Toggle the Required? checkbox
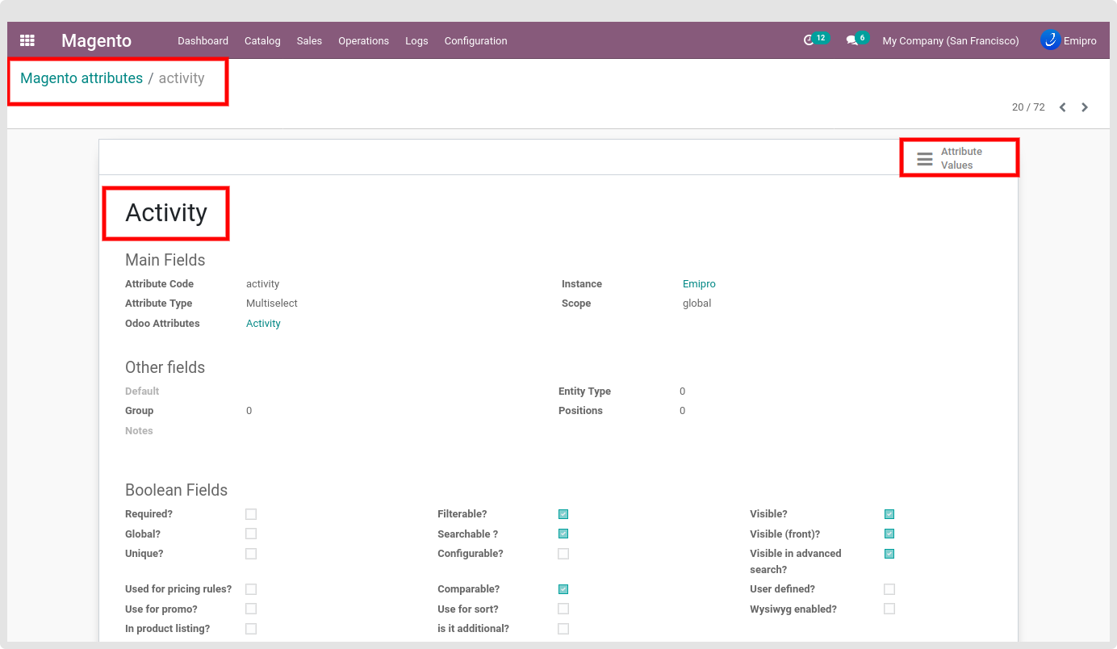This screenshot has width=1117, height=649. click(x=251, y=514)
